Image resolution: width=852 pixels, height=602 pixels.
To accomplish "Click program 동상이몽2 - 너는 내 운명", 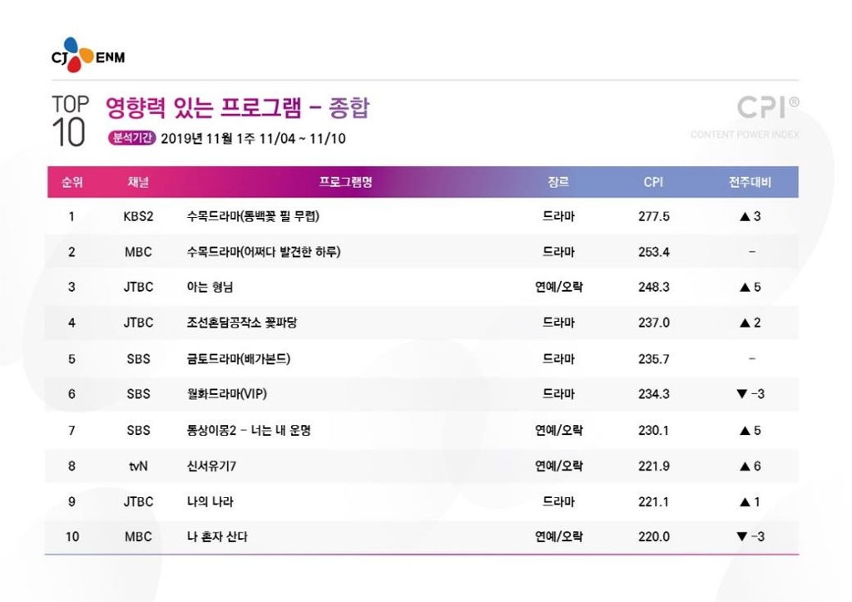I will [249, 431].
